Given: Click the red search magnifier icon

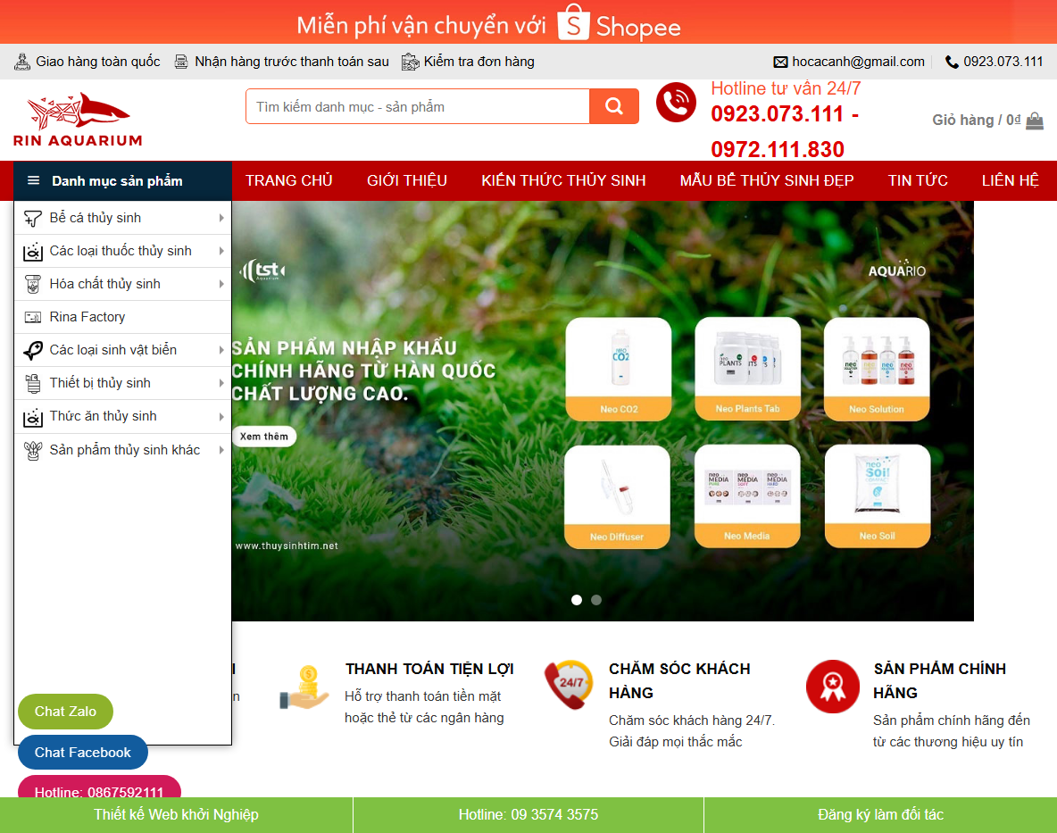Looking at the screenshot, I should [x=613, y=105].
